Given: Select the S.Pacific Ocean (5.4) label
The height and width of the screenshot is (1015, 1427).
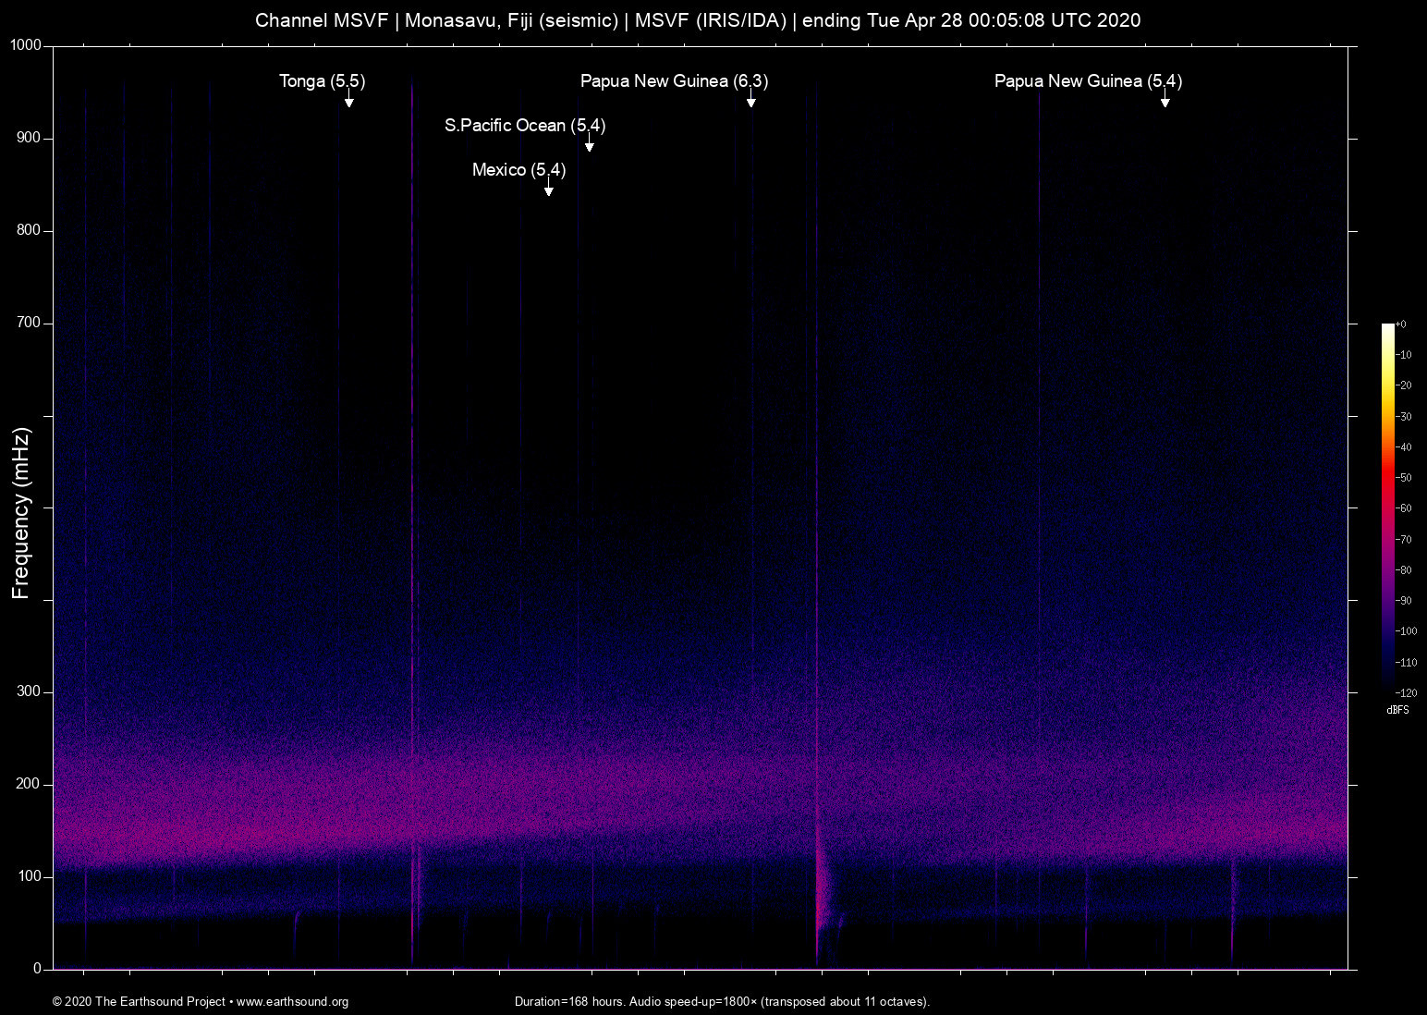Looking at the screenshot, I should click(x=525, y=126).
